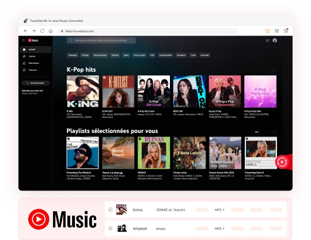311x240 pixels.
Task: Click the Whiplash album art thumbnail
Action: (122, 228)
